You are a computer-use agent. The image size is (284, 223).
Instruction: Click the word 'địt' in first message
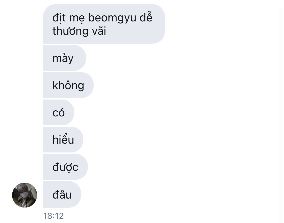[59, 18]
